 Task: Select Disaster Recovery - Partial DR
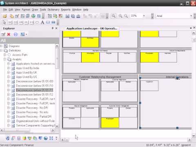(34, 117)
